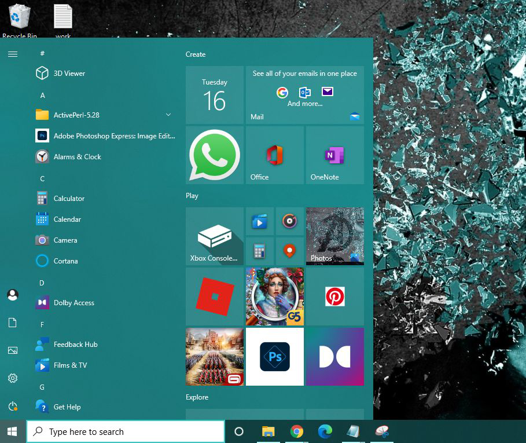Select Feedback Hub in the app list
Screen dimensions: 526x443
[x=75, y=345]
